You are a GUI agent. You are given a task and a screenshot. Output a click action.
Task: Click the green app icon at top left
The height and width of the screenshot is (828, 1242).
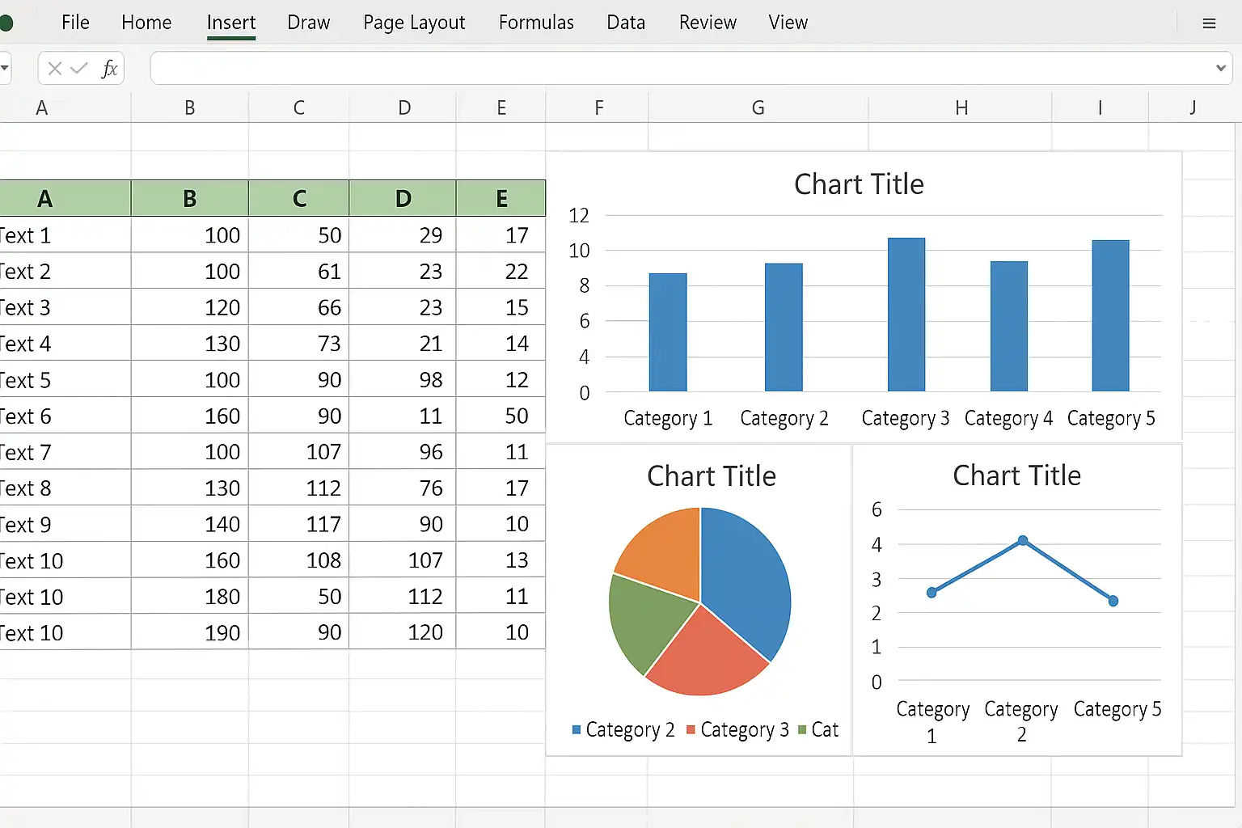pos(6,23)
